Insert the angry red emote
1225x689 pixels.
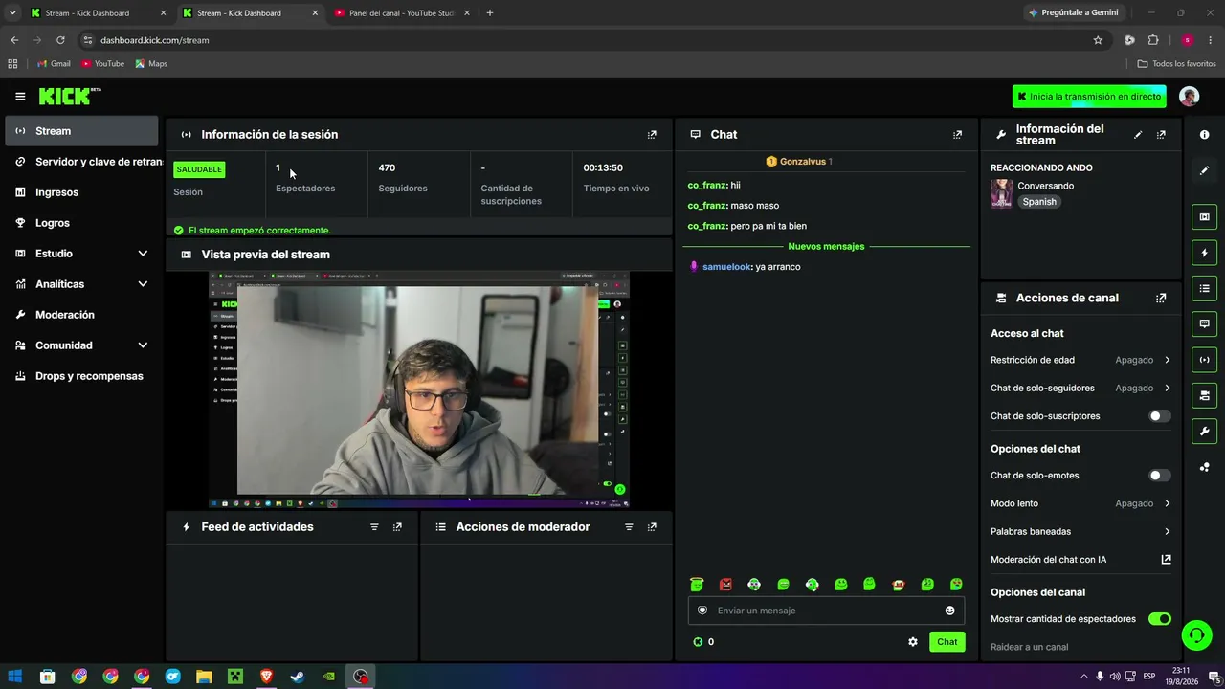(x=725, y=585)
